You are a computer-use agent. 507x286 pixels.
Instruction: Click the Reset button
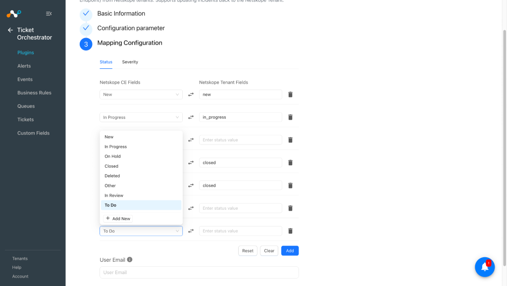[x=248, y=251]
